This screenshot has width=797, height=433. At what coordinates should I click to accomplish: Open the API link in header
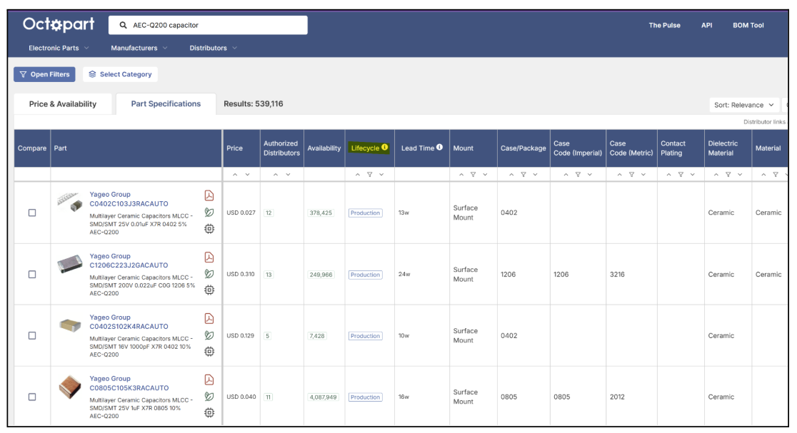(x=706, y=25)
